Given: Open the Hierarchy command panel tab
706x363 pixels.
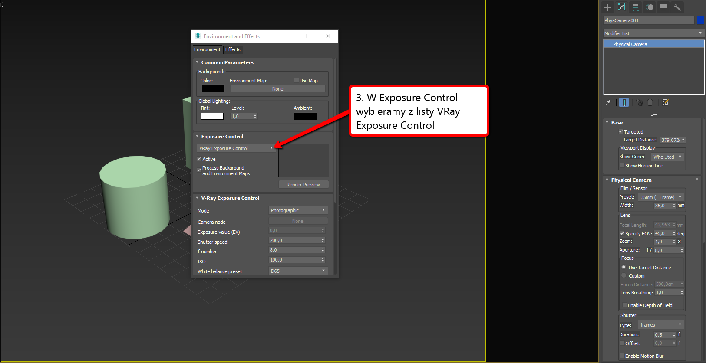Looking at the screenshot, I should click(x=636, y=7).
